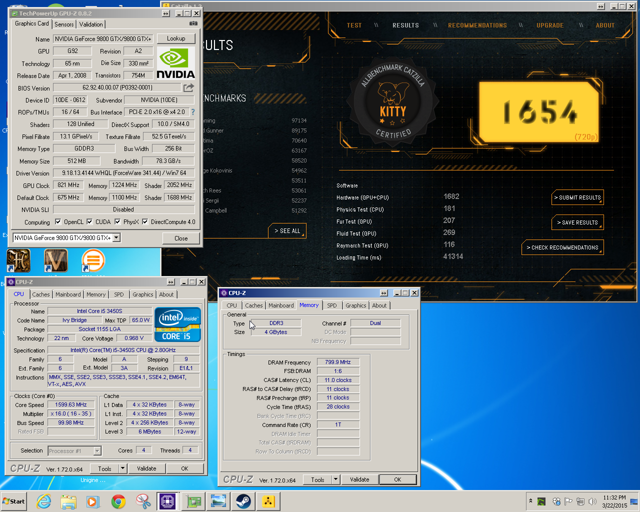The image size is (640, 512).
Task: Switch to Validation tab in GPU-Z
Action: 91,24
